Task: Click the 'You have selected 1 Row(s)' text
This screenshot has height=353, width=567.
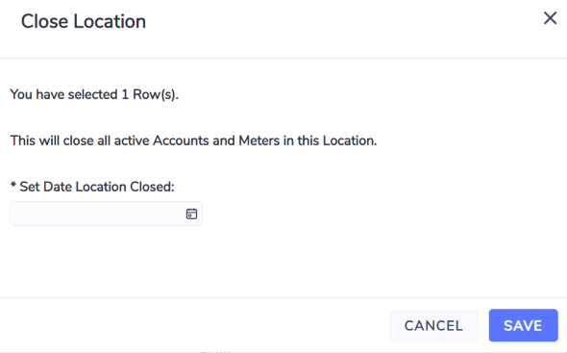Action: (x=94, y=94)
